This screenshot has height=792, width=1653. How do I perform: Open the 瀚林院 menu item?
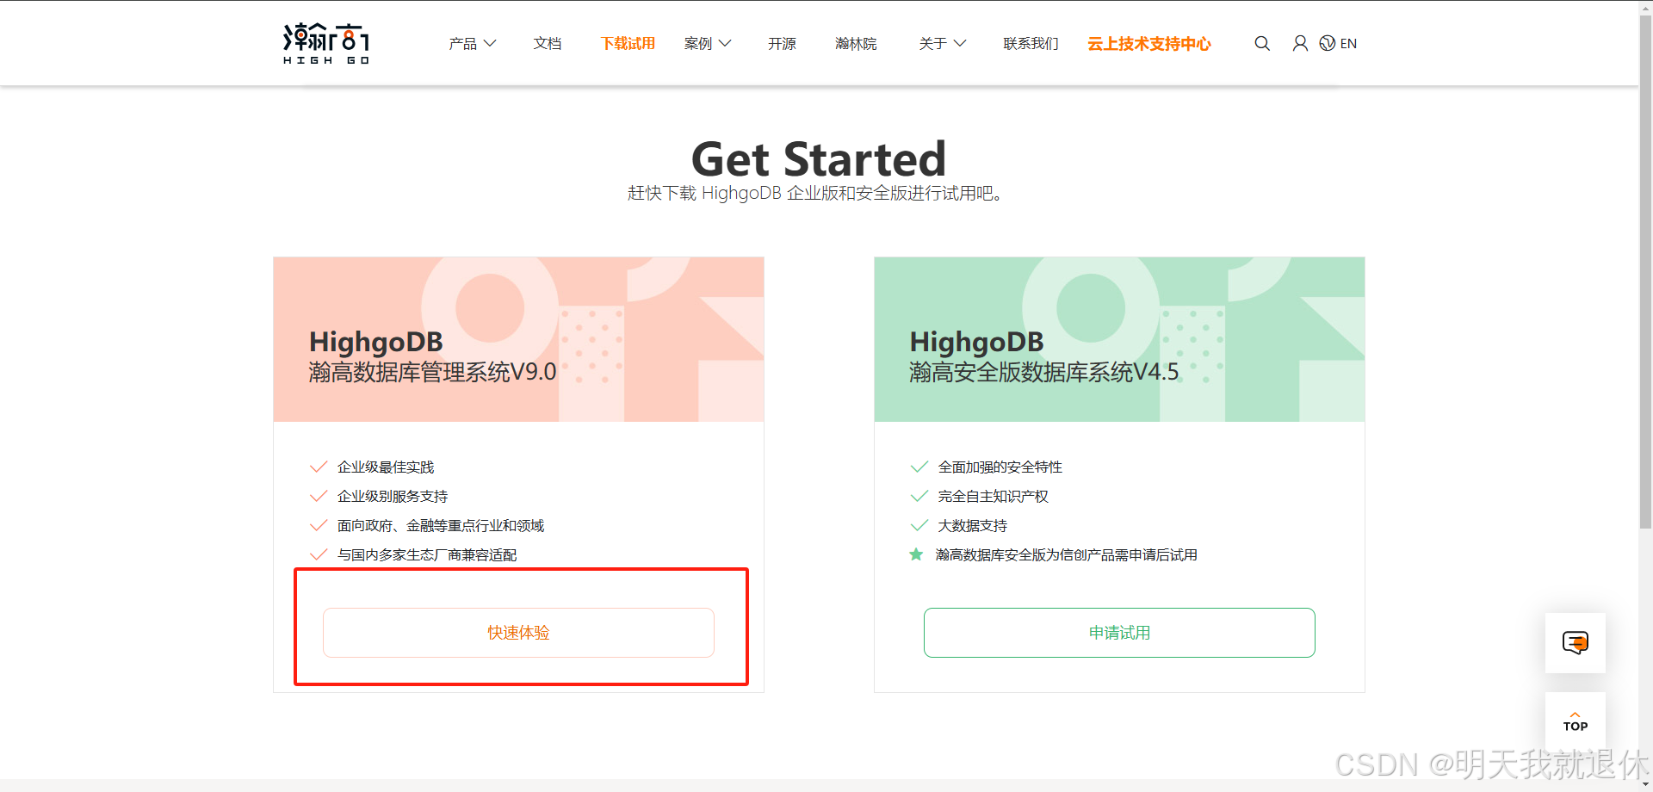point(856,43)
